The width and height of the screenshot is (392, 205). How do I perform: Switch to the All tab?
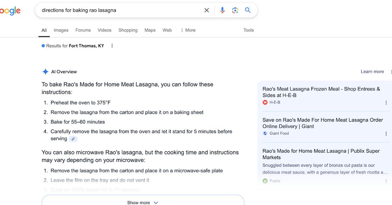click(44, 30)
